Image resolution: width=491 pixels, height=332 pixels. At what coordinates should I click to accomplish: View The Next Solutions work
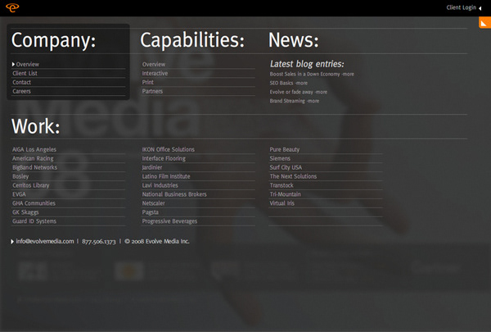293,176
